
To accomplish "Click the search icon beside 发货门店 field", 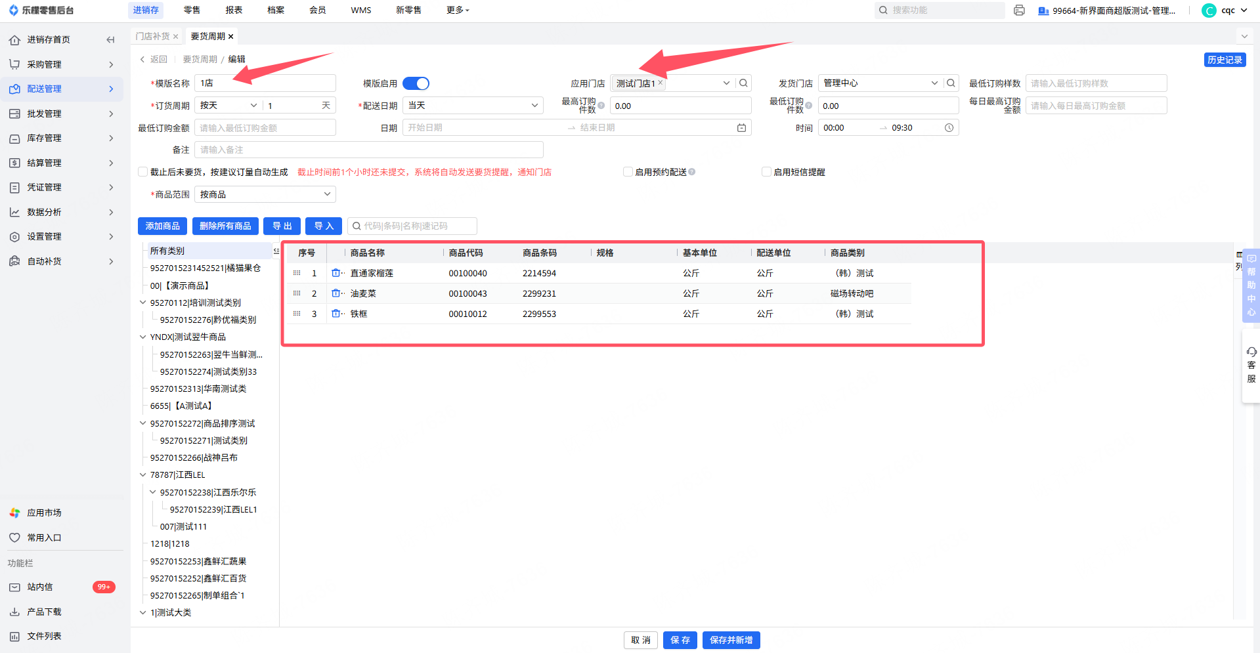I will coord(951,83).
